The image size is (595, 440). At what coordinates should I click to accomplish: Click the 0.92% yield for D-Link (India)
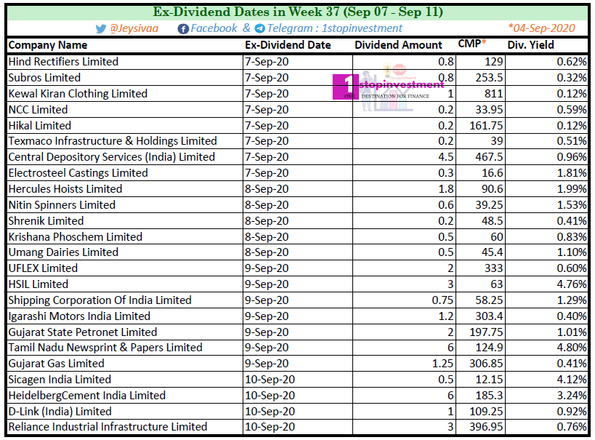572,412
